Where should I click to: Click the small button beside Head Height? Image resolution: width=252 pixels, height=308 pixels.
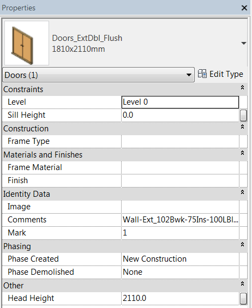[x=243, y=298]
